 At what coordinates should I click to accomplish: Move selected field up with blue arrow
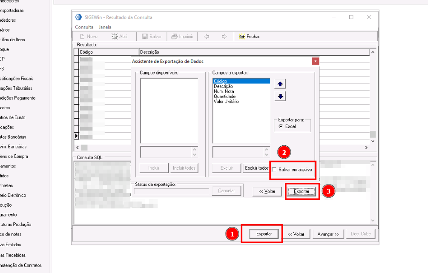coord(280,84)
